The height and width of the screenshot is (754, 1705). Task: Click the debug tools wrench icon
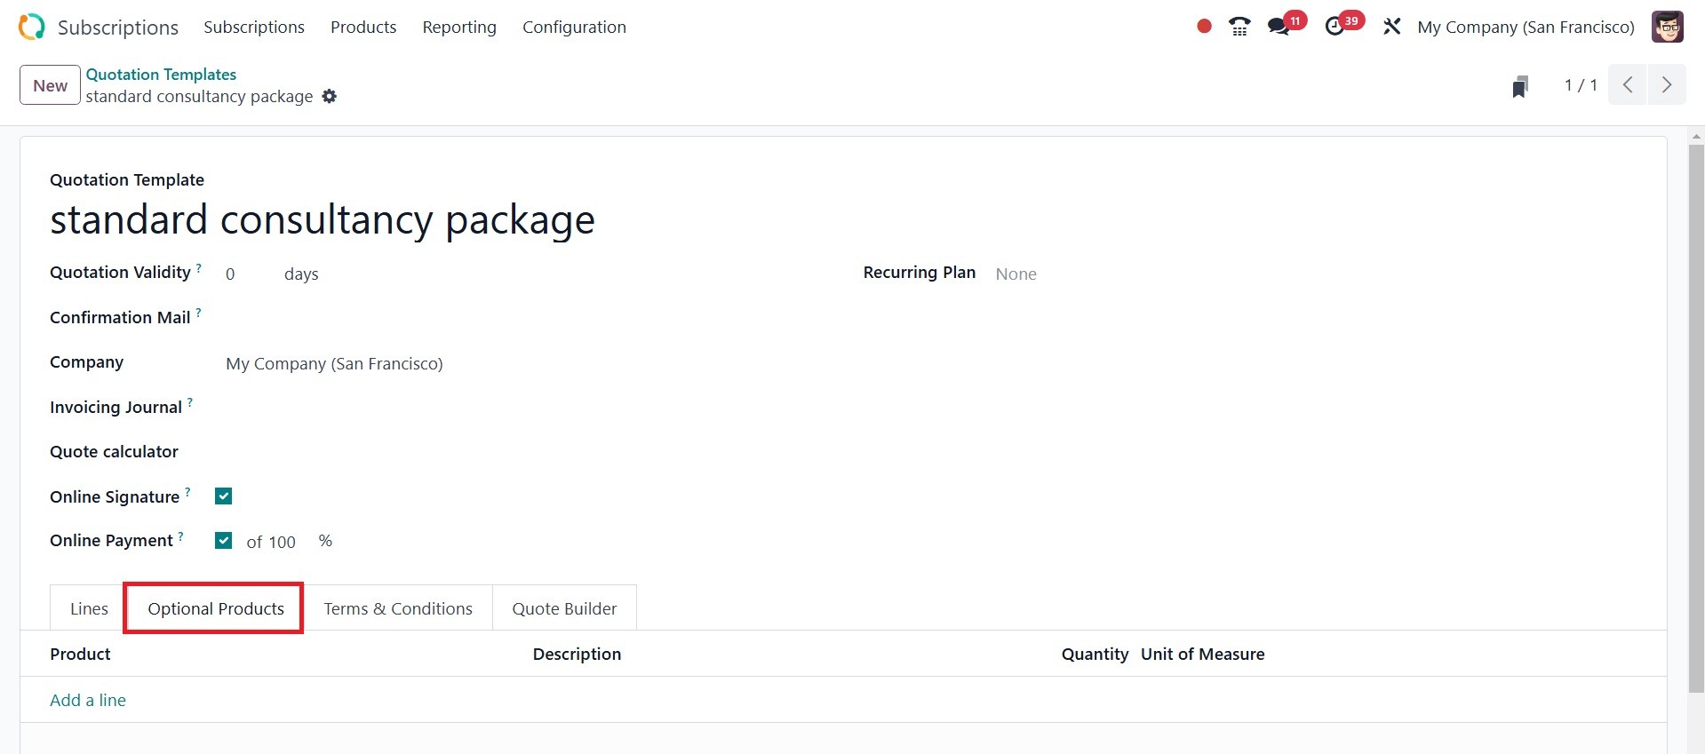tap(1391, 27)
